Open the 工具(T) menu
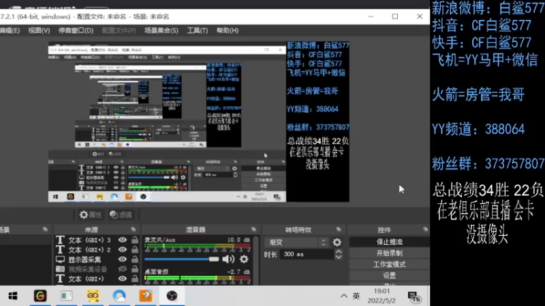This screenshot has height=306, width=545. coord(198,31)
